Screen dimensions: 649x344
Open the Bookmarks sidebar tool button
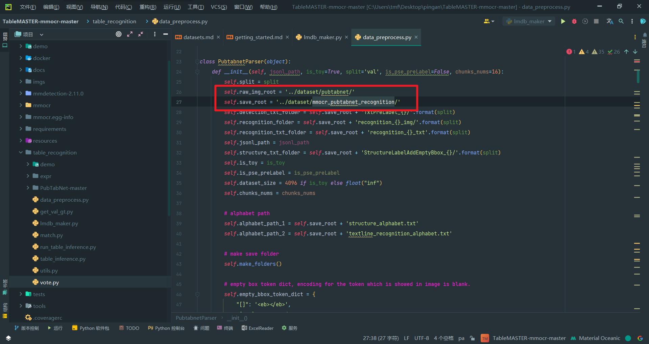[x=5, y=287]
